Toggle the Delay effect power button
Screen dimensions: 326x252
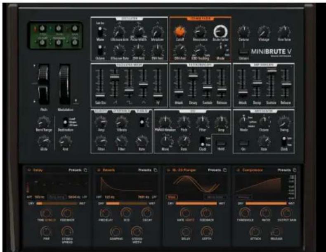(29, 170)
